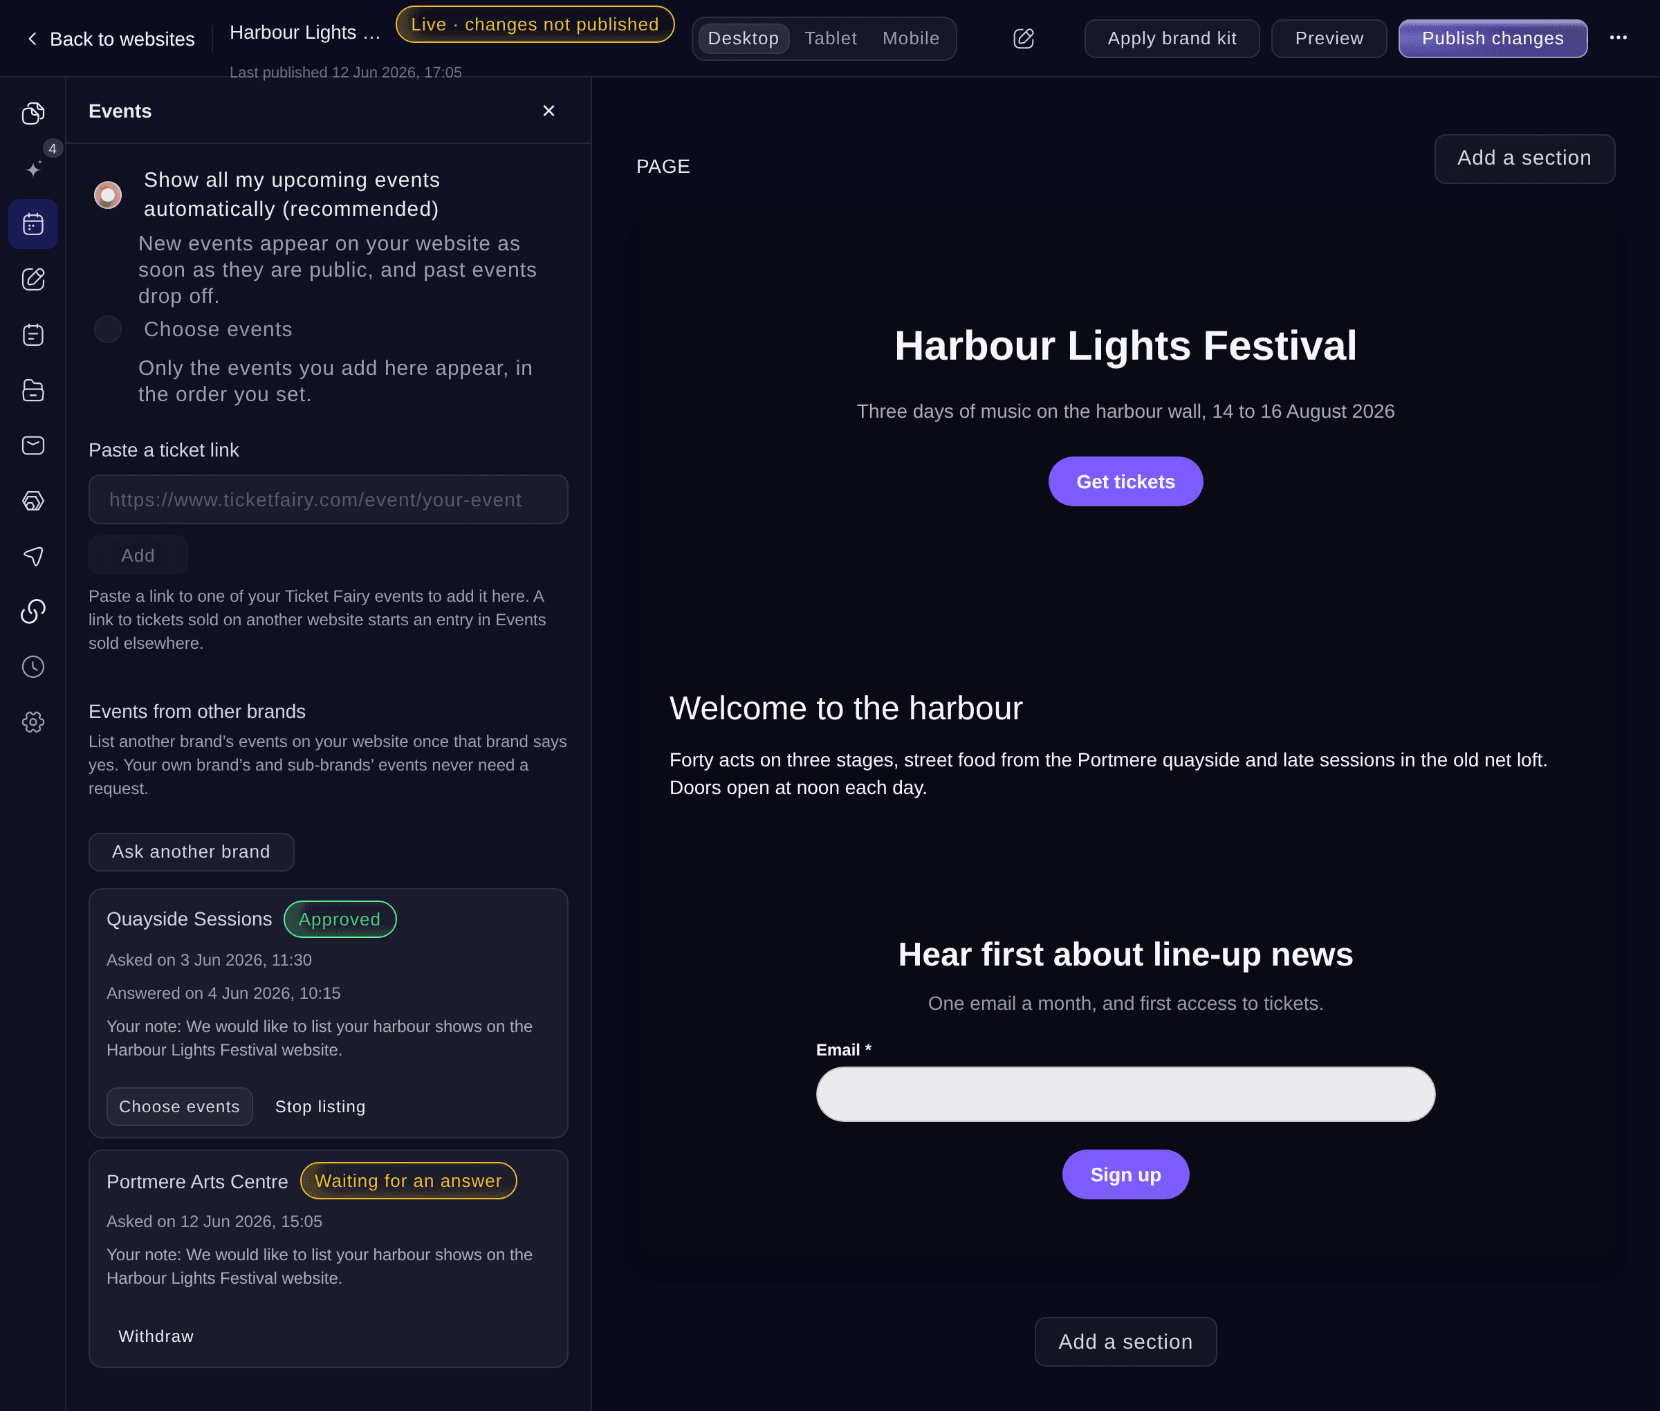Viewport: 1660px width, 1411px height.
Task: Click Apply brand kit button
Action: [x=1172, y=39]
